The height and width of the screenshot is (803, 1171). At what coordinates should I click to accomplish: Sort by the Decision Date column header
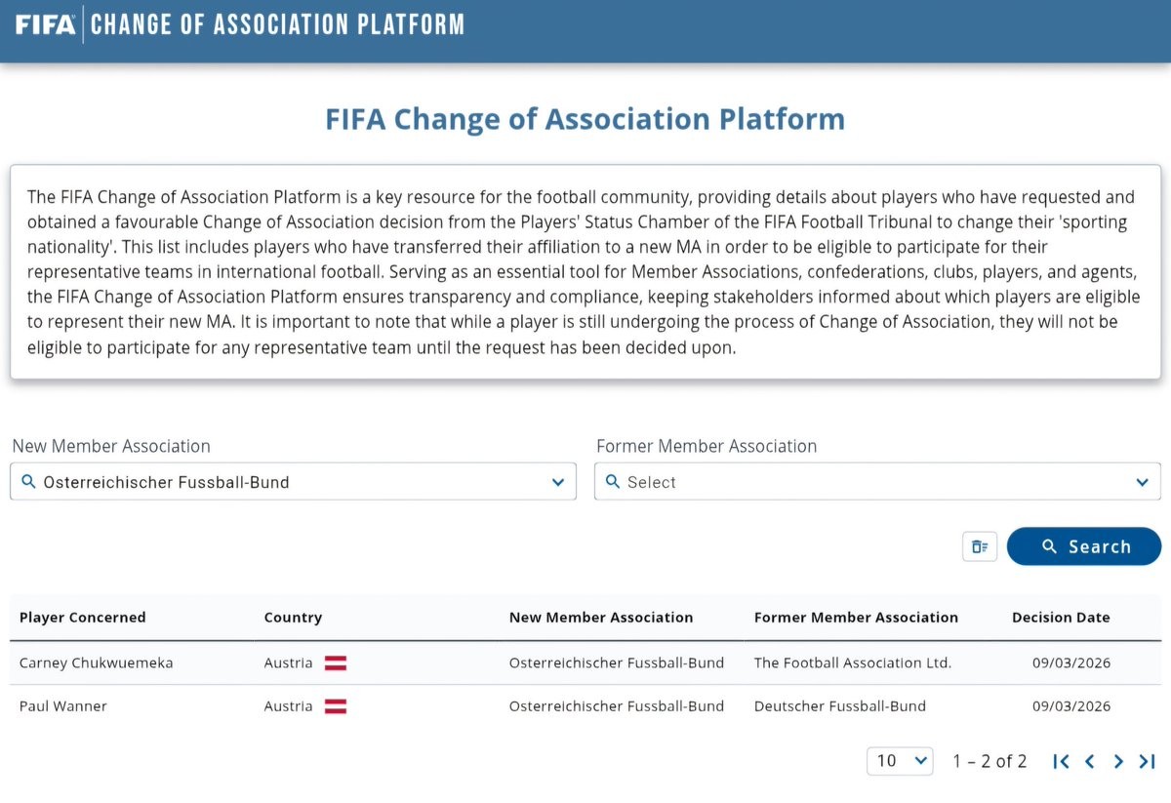(x=1061, y=618)
